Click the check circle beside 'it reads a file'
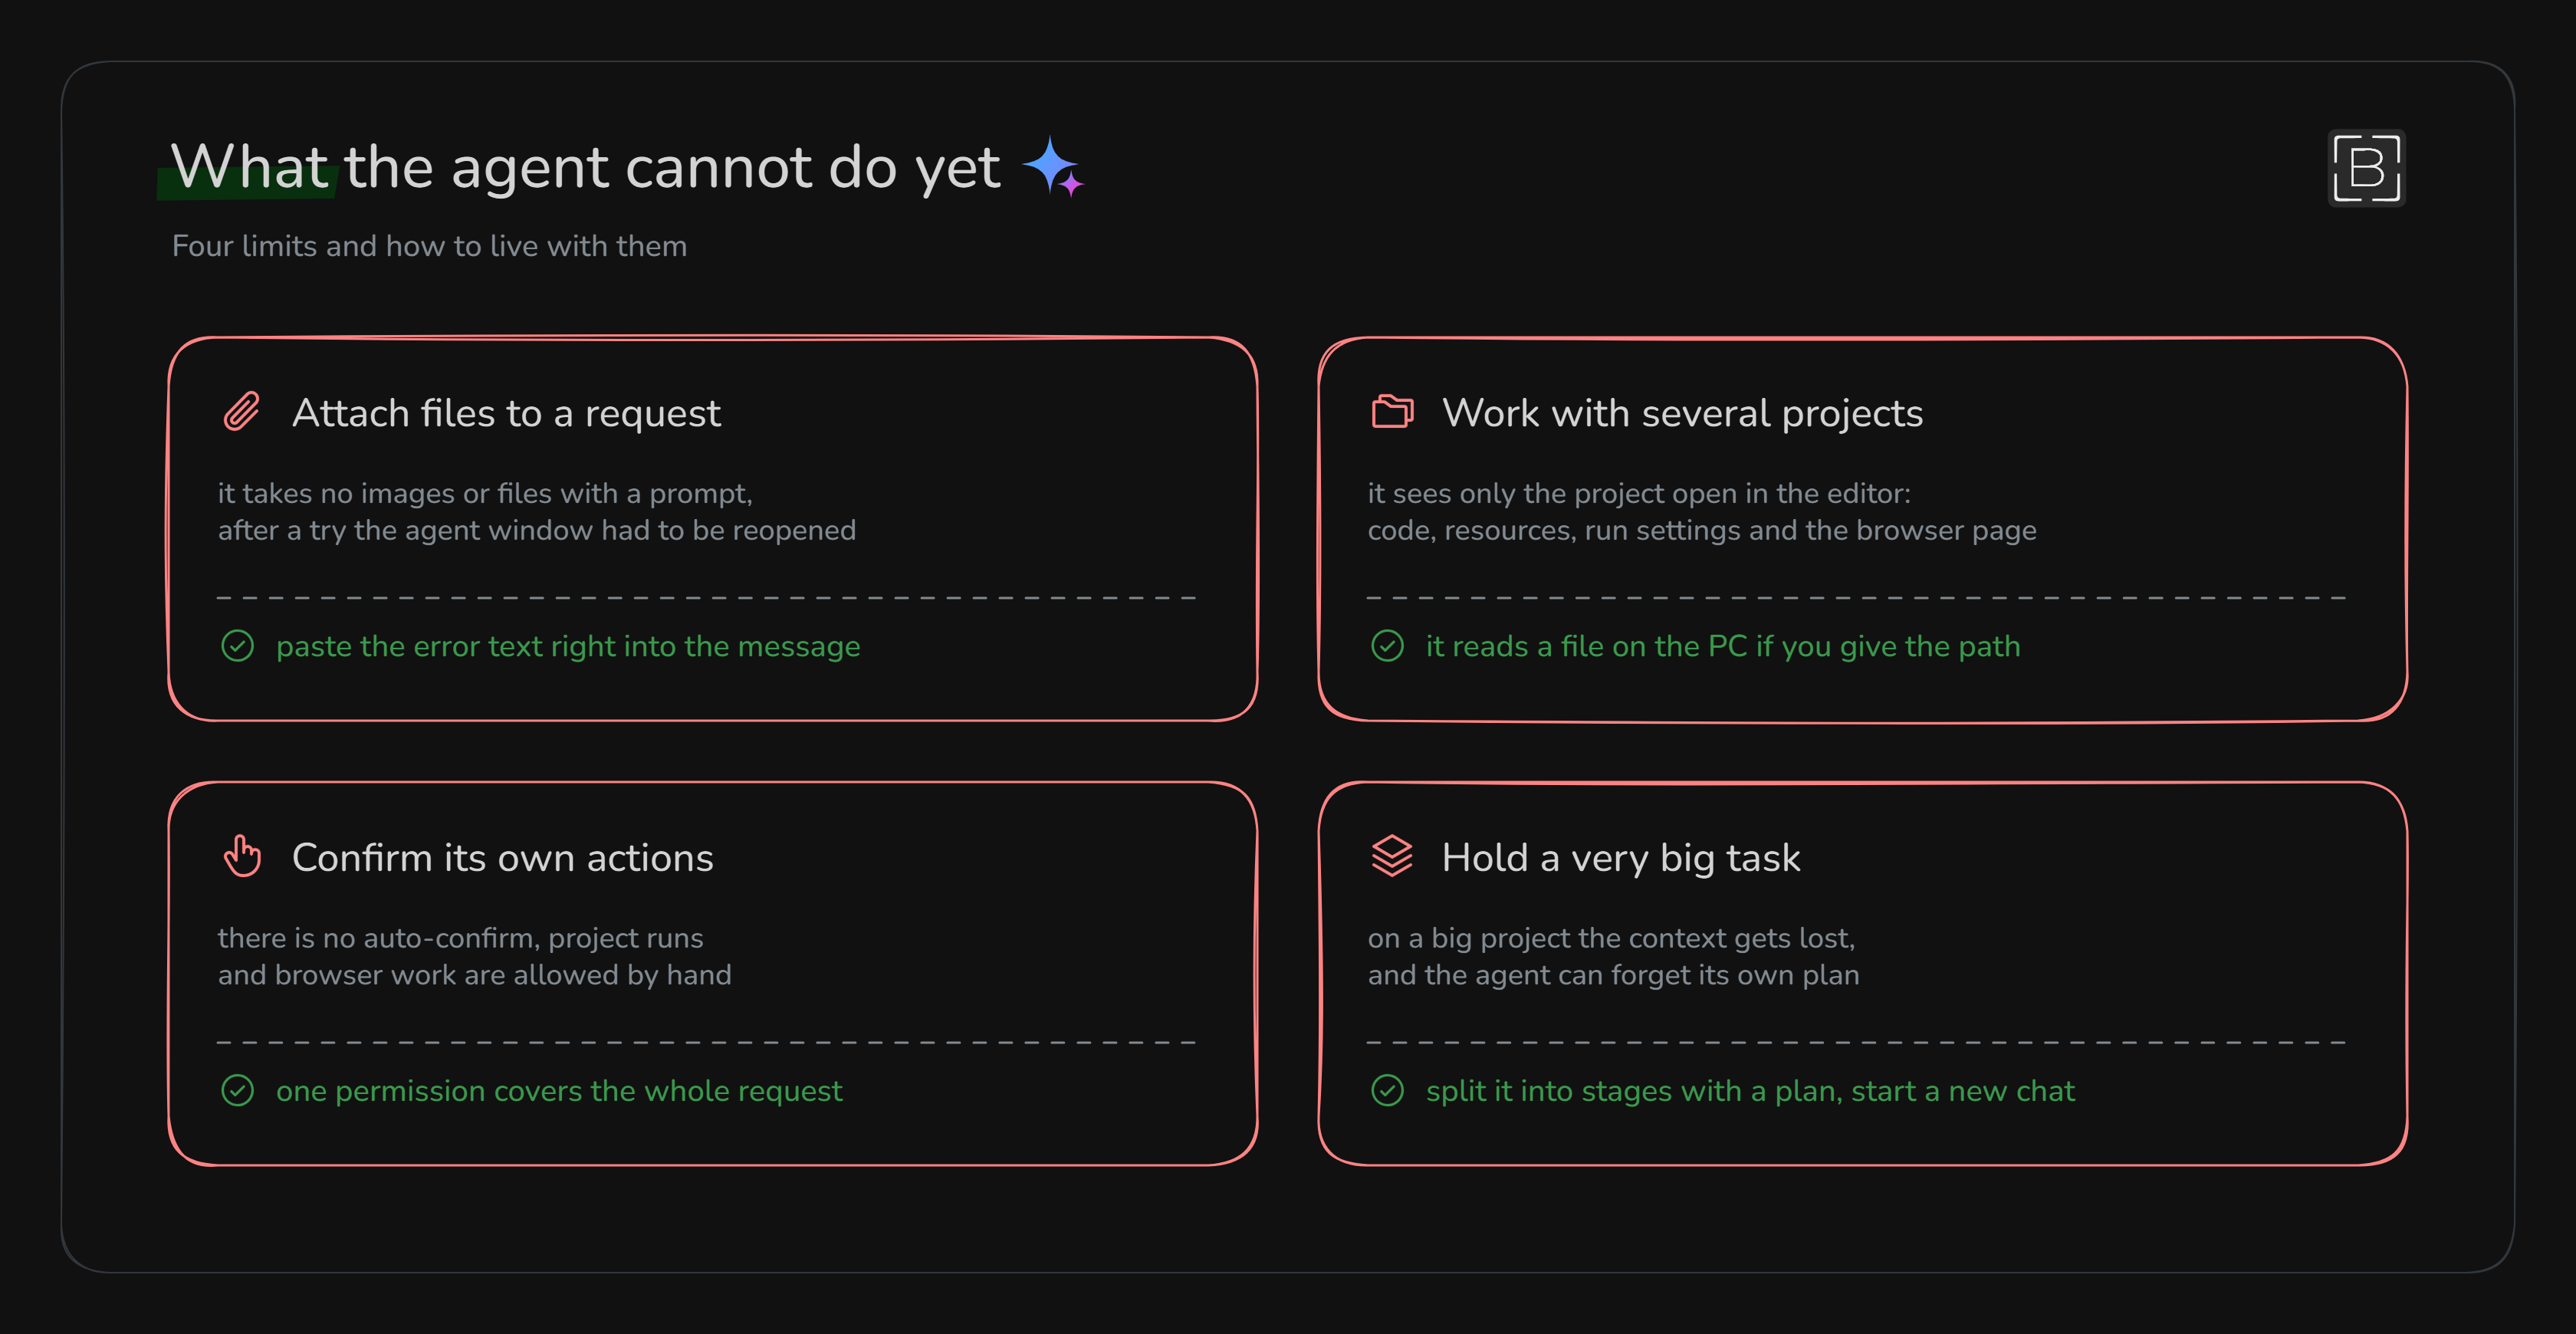 pyautogui.click(x=1387, y=646)
